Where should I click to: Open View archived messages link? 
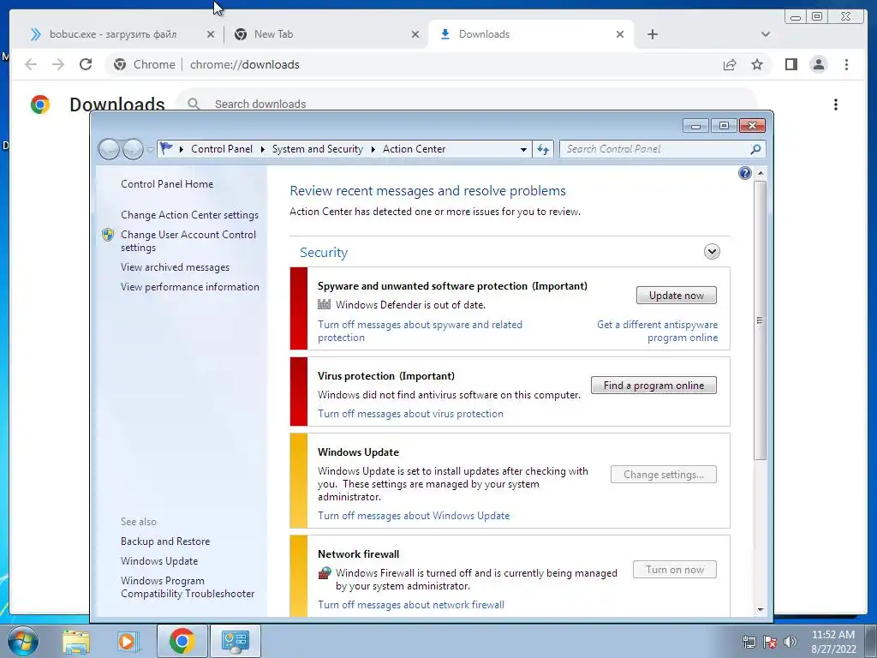(x=175, y=267)
